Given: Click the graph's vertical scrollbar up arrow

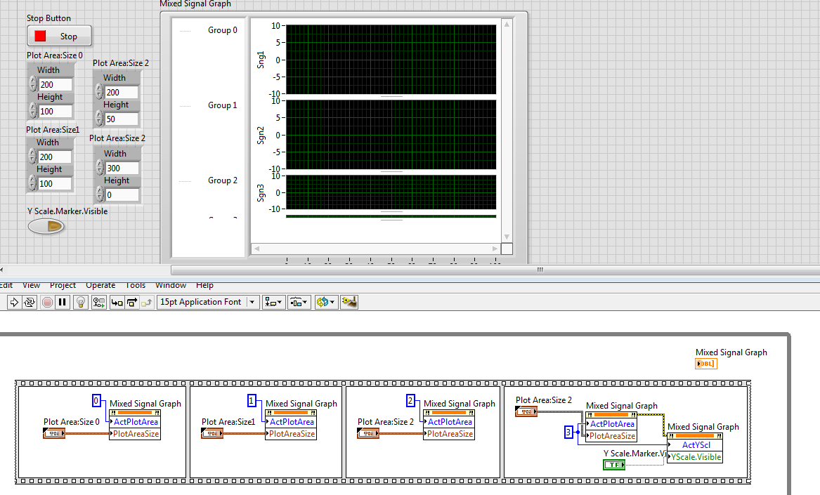Looking at the screenshot, I should [506, 24].
